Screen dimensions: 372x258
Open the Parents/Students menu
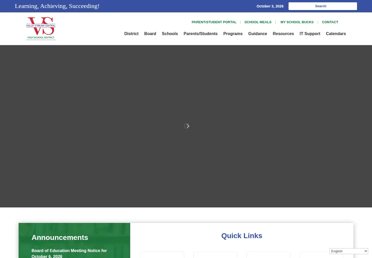200,34
